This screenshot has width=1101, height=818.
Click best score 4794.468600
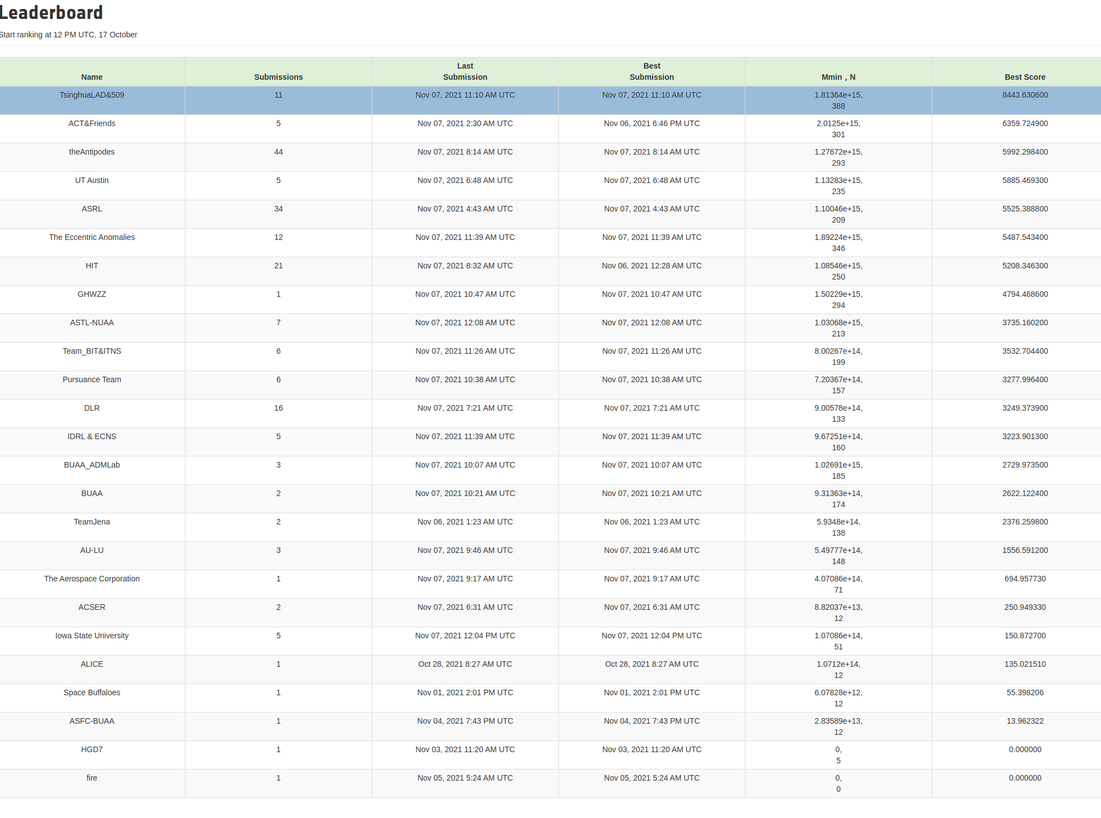tap(1025, 294)
